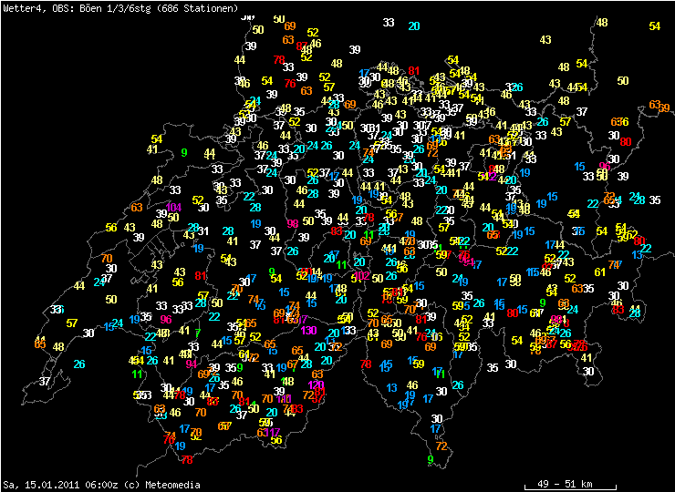Screen dimensions: 675x492
Task: Select the white 31 station reading
Action: click(x=203, y=231)
